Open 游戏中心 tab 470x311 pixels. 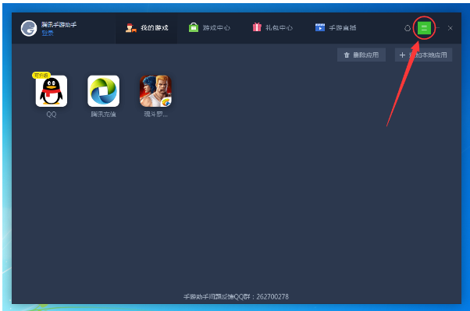click(209, 28)
